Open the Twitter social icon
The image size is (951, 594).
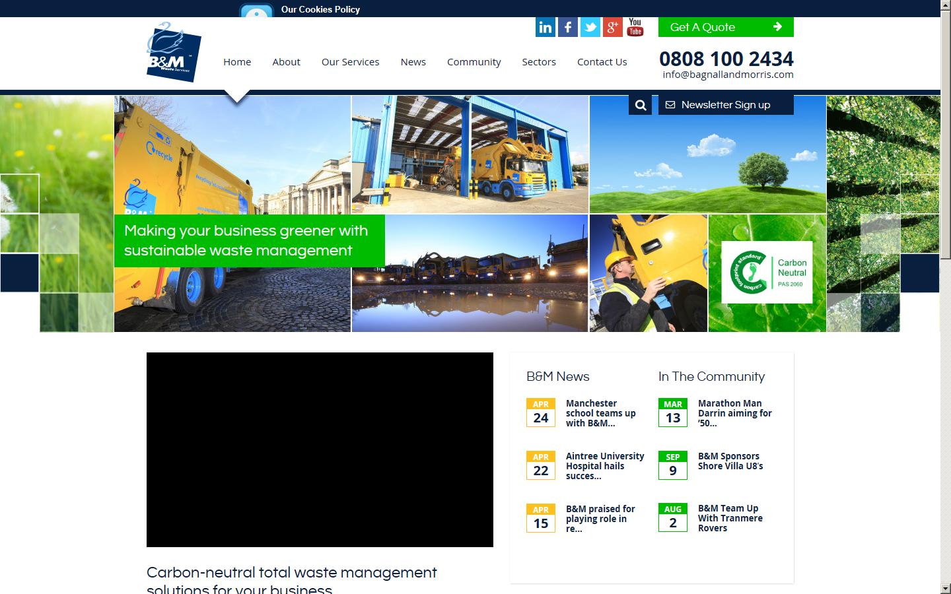click(590, 27)
